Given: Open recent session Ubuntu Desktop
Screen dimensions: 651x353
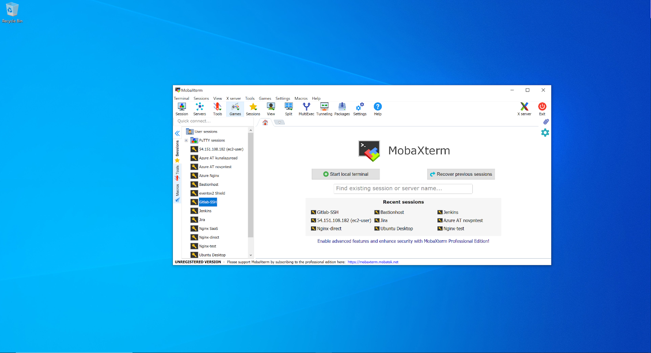Looking at the screenshot, I should click(x=394, y=229).
